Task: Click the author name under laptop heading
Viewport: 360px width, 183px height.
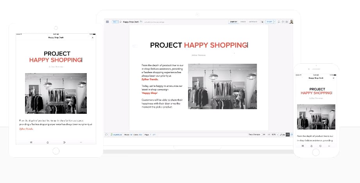Action: coord(199,55)
